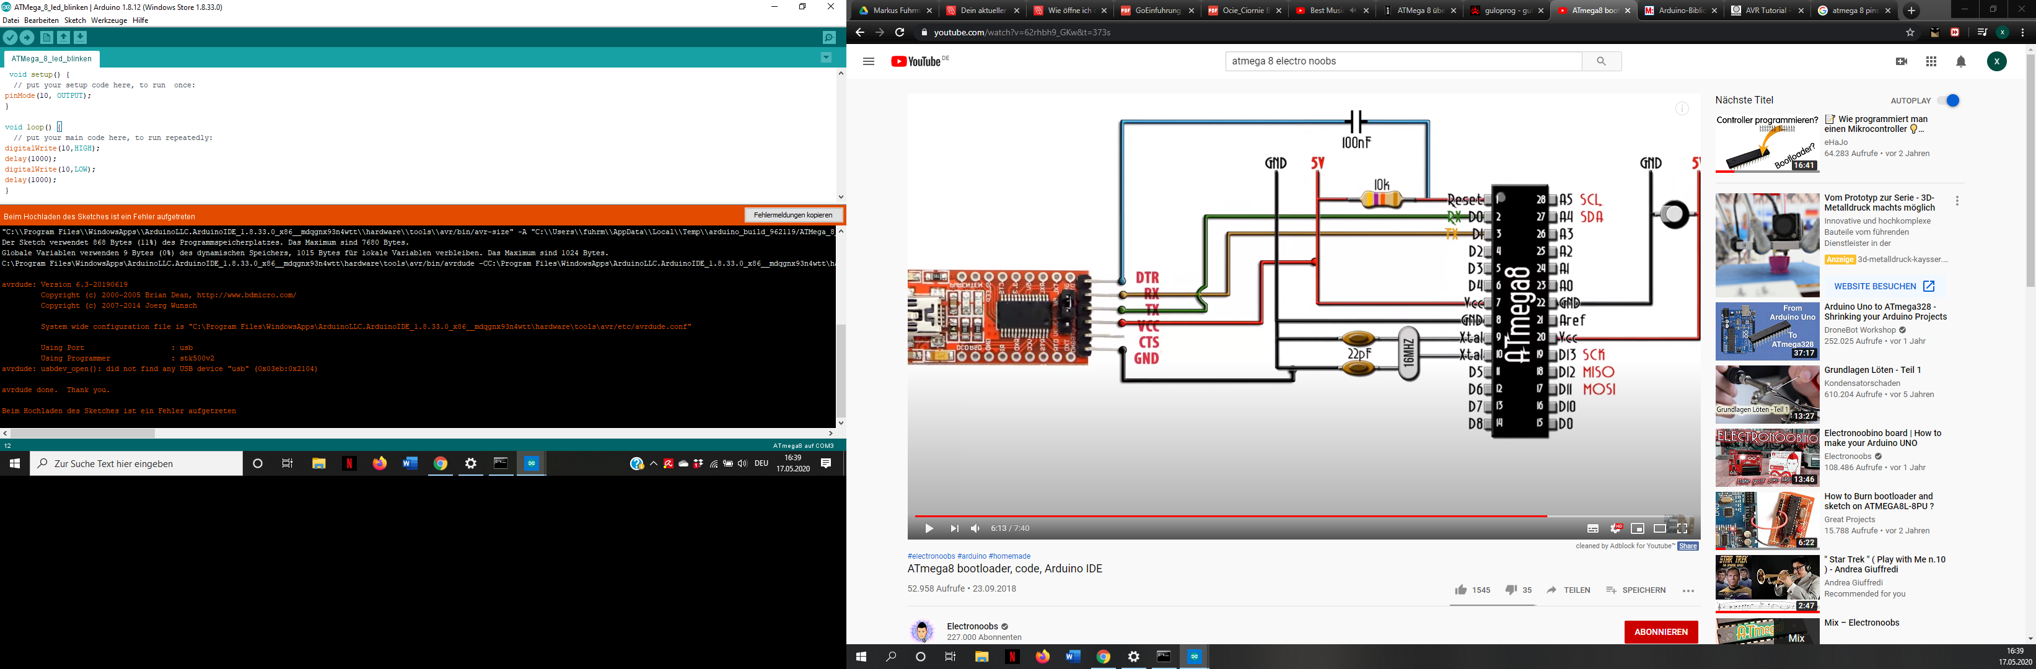
Task: Click the Arduino Upload arrow button
Action: coord(27,37)
